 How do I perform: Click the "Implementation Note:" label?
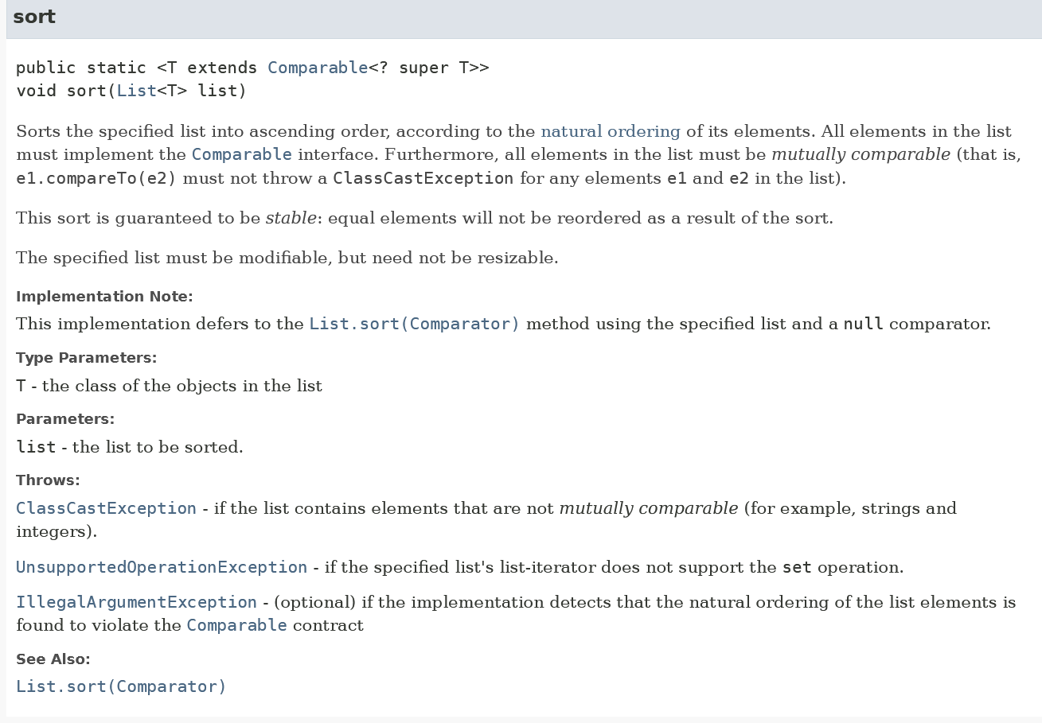click(104, 297)
